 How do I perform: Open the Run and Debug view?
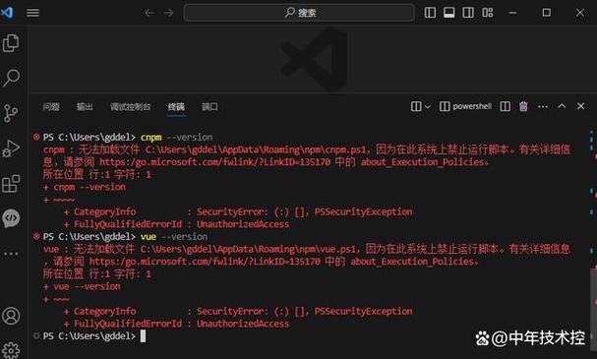pos(11,149)
